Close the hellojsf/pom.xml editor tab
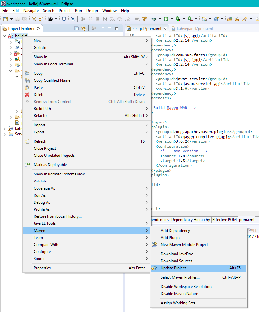The width and height of the screenshot is (259, 312). point(165,29)
